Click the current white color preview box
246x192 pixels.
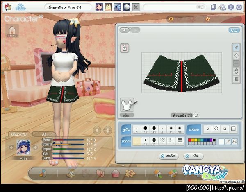[x=221, y=142]
